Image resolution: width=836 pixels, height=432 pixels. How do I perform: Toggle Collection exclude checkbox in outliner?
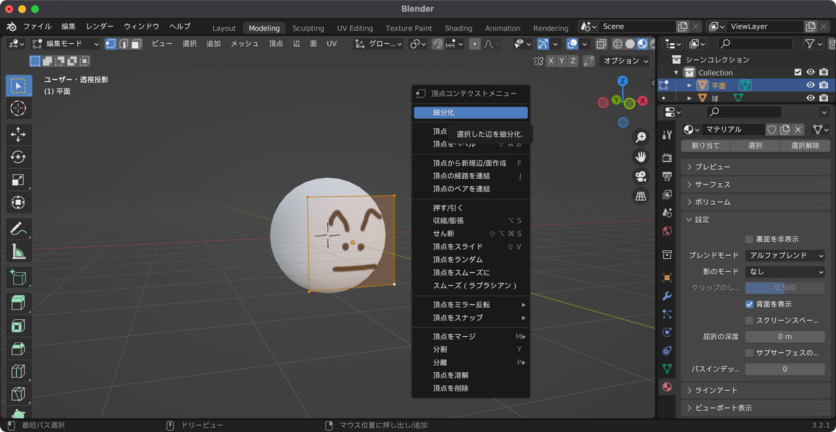[798, 72]
